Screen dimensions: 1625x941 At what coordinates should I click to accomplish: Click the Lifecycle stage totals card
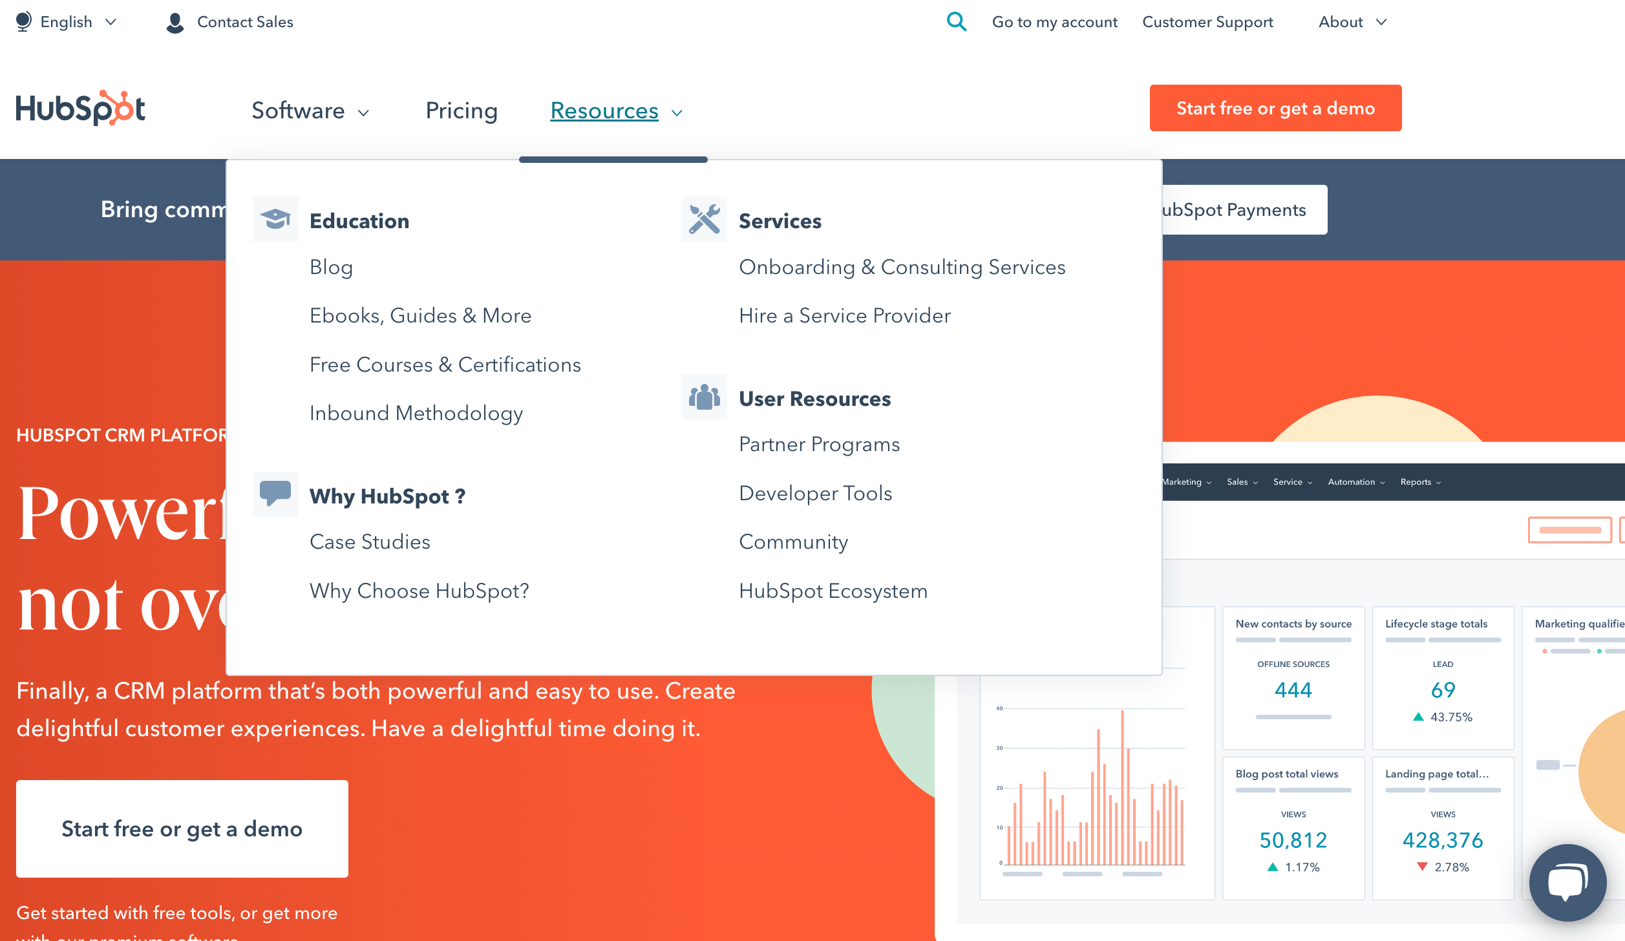[x=1443, y=678]
